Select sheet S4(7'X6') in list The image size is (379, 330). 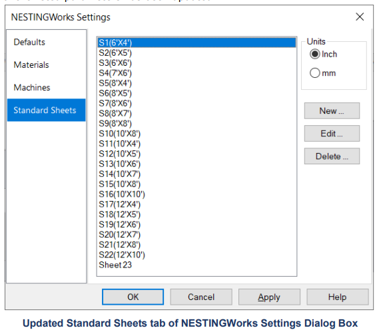(196, 73)
